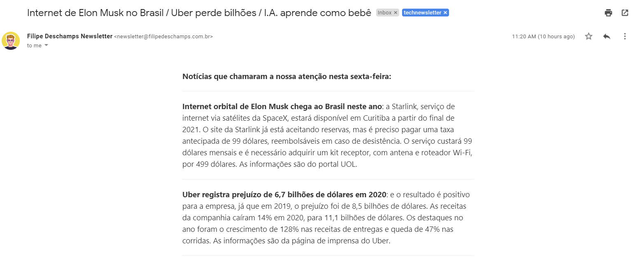Expand the recipient details under the sender

[x=45, y=45]
